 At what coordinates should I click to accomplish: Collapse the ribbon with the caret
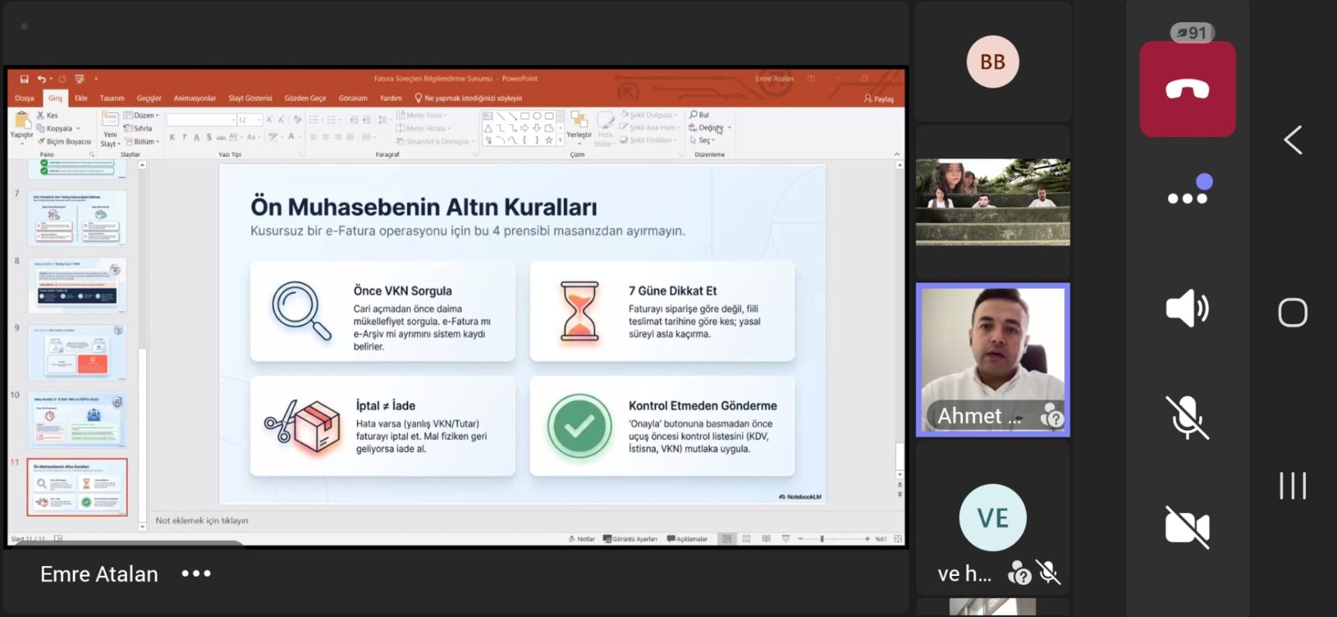[897, 154]
